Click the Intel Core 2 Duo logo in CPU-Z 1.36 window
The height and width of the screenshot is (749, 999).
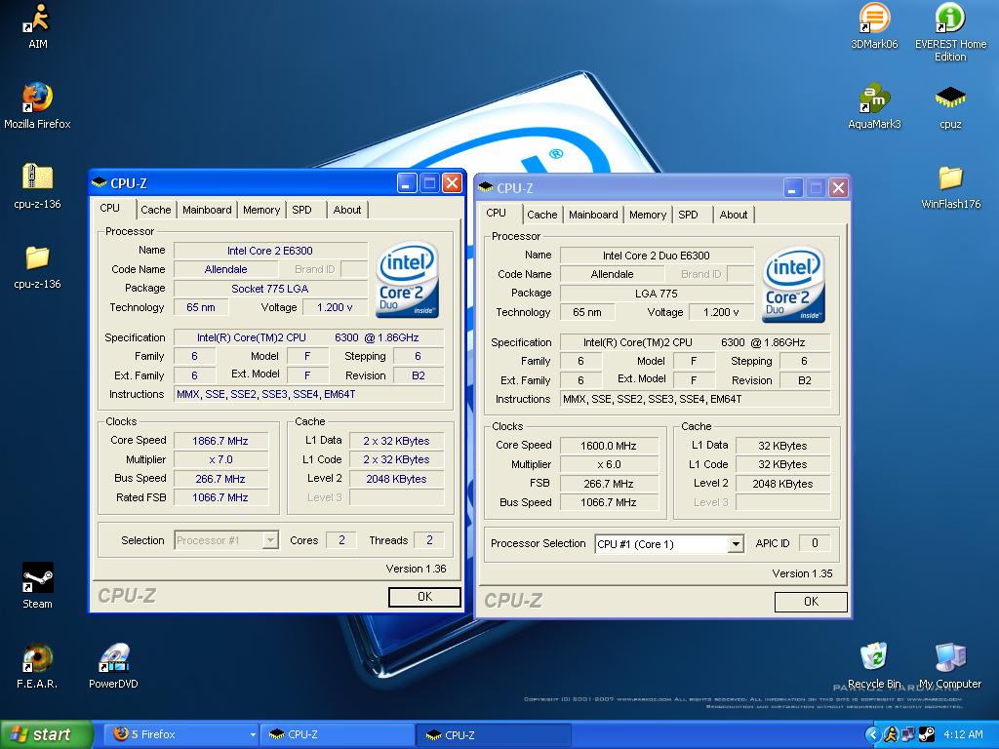407,279
